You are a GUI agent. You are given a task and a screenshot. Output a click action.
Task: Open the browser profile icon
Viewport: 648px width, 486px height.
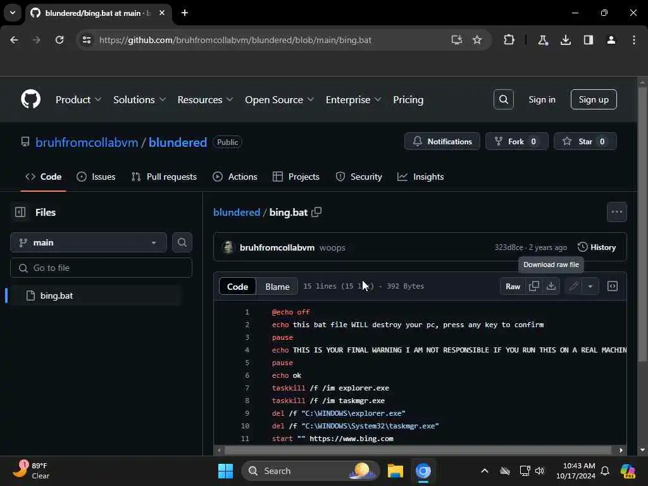click(x=611, y=40)
